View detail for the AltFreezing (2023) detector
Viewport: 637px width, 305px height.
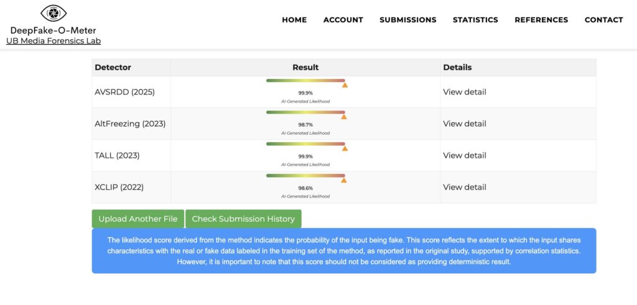pyautogui.click(x=465, y=124)
